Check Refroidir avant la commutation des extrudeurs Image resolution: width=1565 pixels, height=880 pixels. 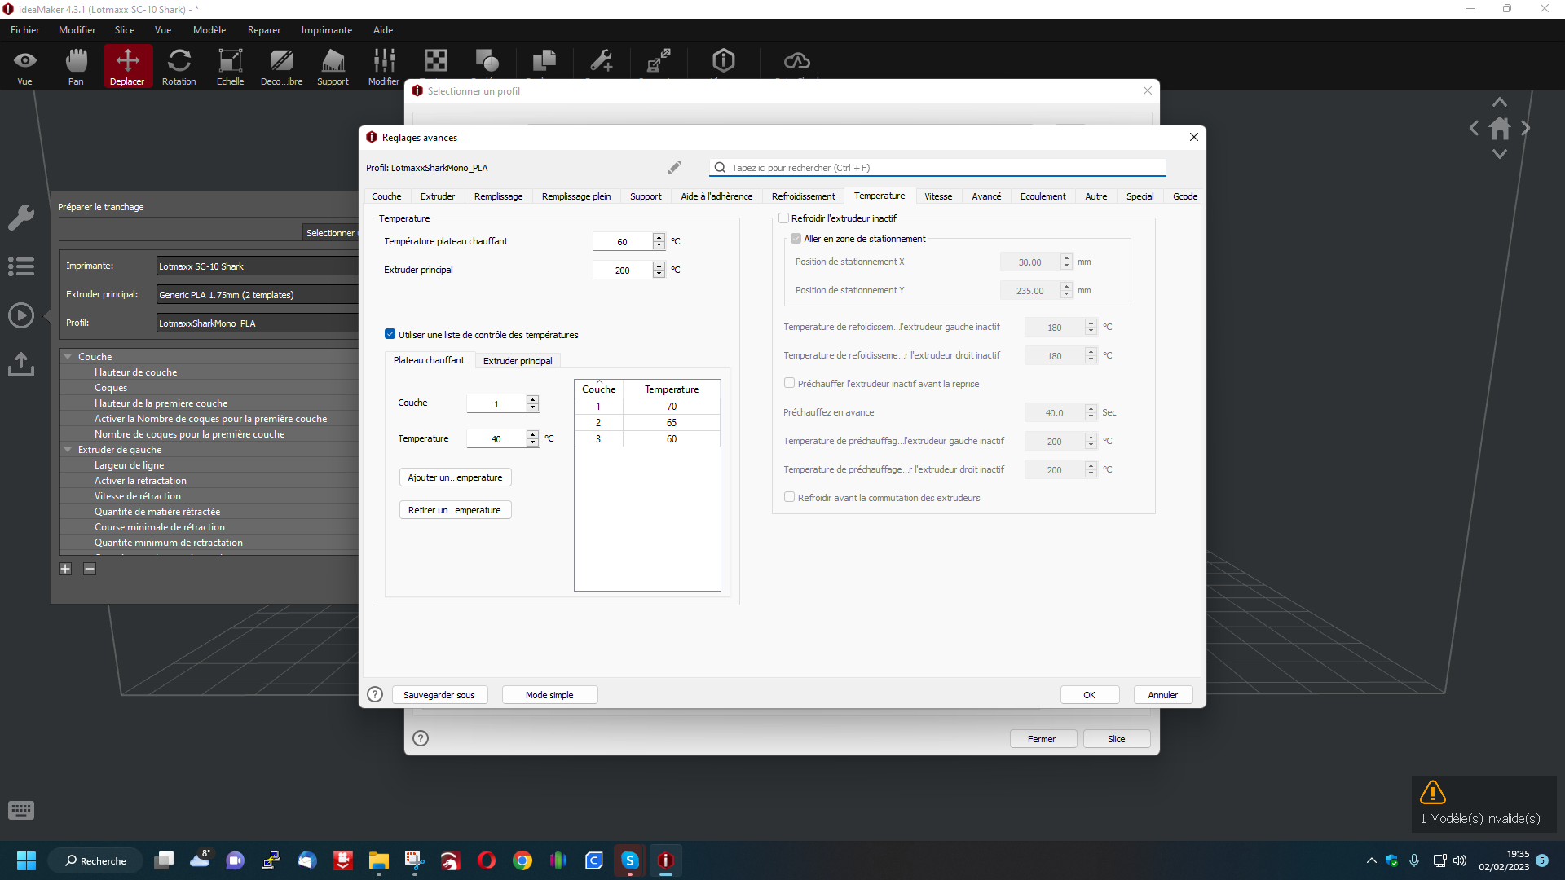click(789, 497)
